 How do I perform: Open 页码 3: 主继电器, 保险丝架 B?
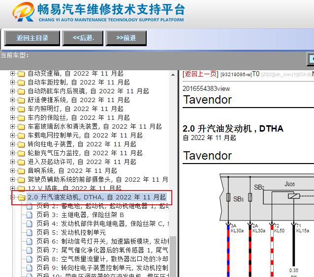pos(80,215)
